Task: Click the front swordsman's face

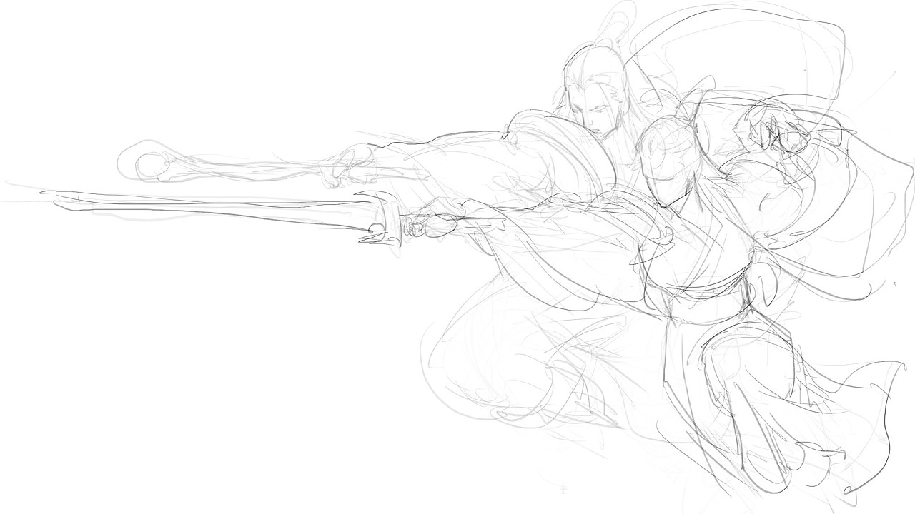Action: tap(598, 118)
